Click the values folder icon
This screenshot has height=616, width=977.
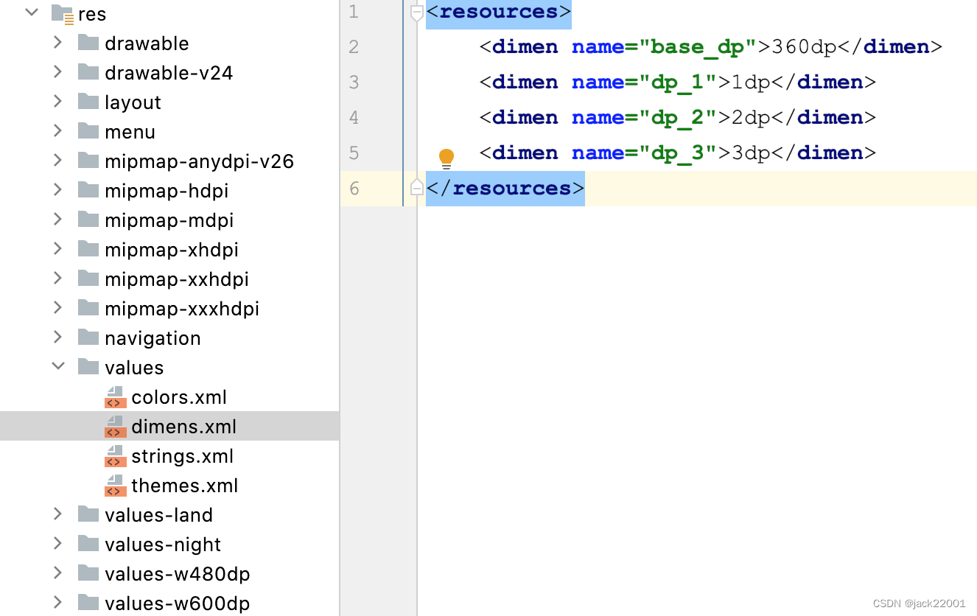[88, 367]
